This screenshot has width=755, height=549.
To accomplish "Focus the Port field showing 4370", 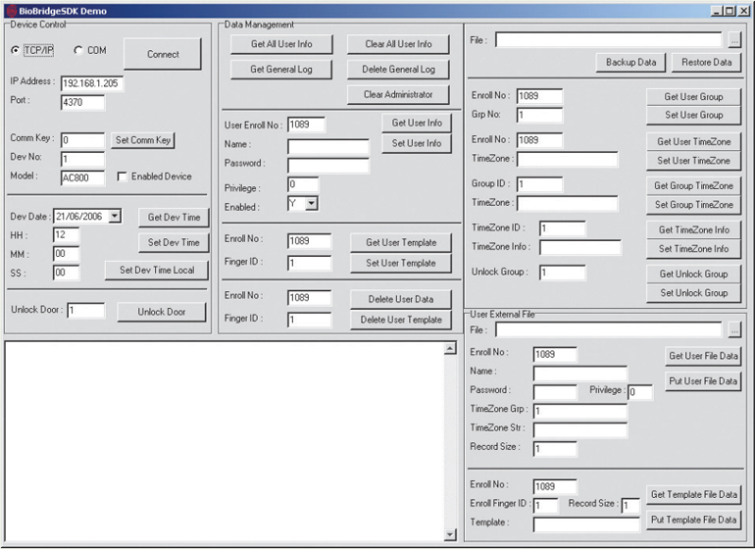I will point(82,102).
